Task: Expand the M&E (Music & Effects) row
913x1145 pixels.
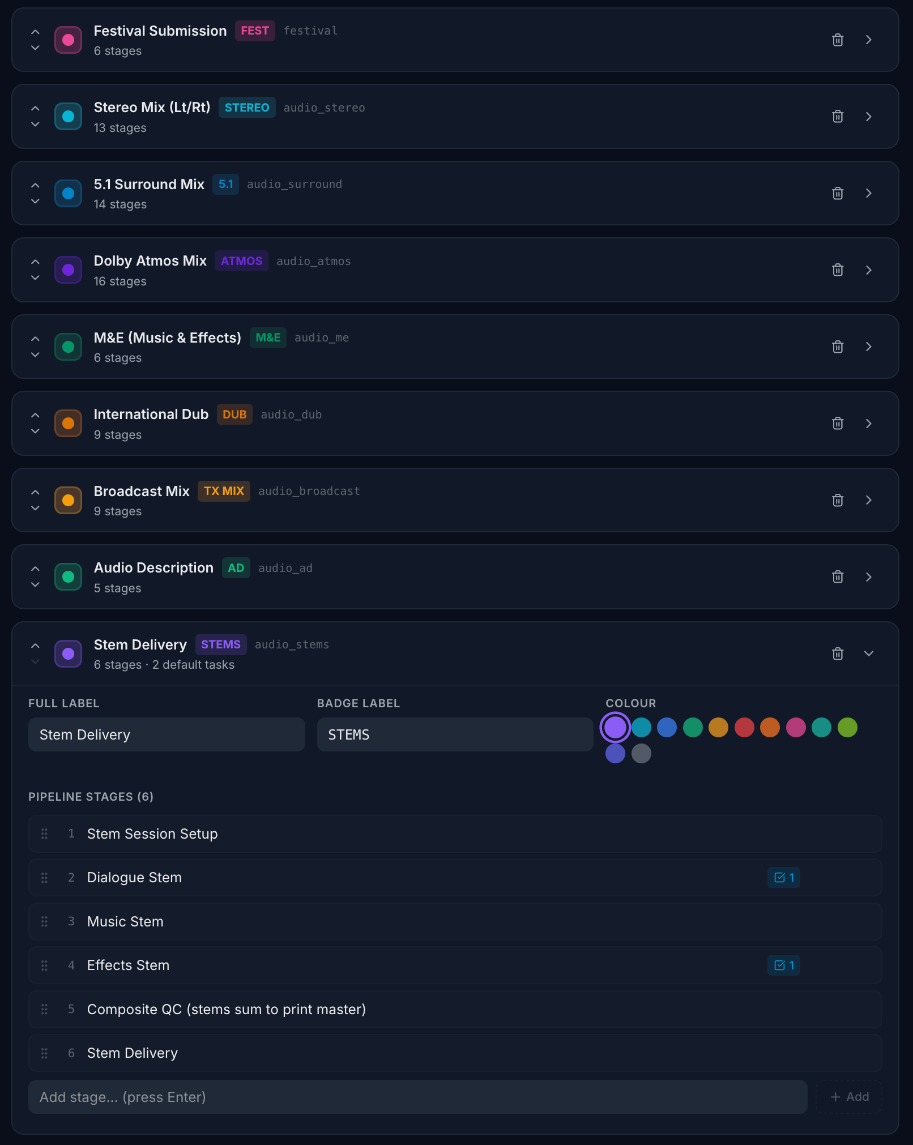Action: click(868, 347)
